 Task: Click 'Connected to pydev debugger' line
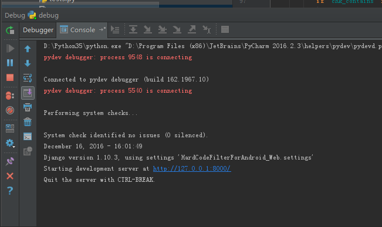coord(126,79)
